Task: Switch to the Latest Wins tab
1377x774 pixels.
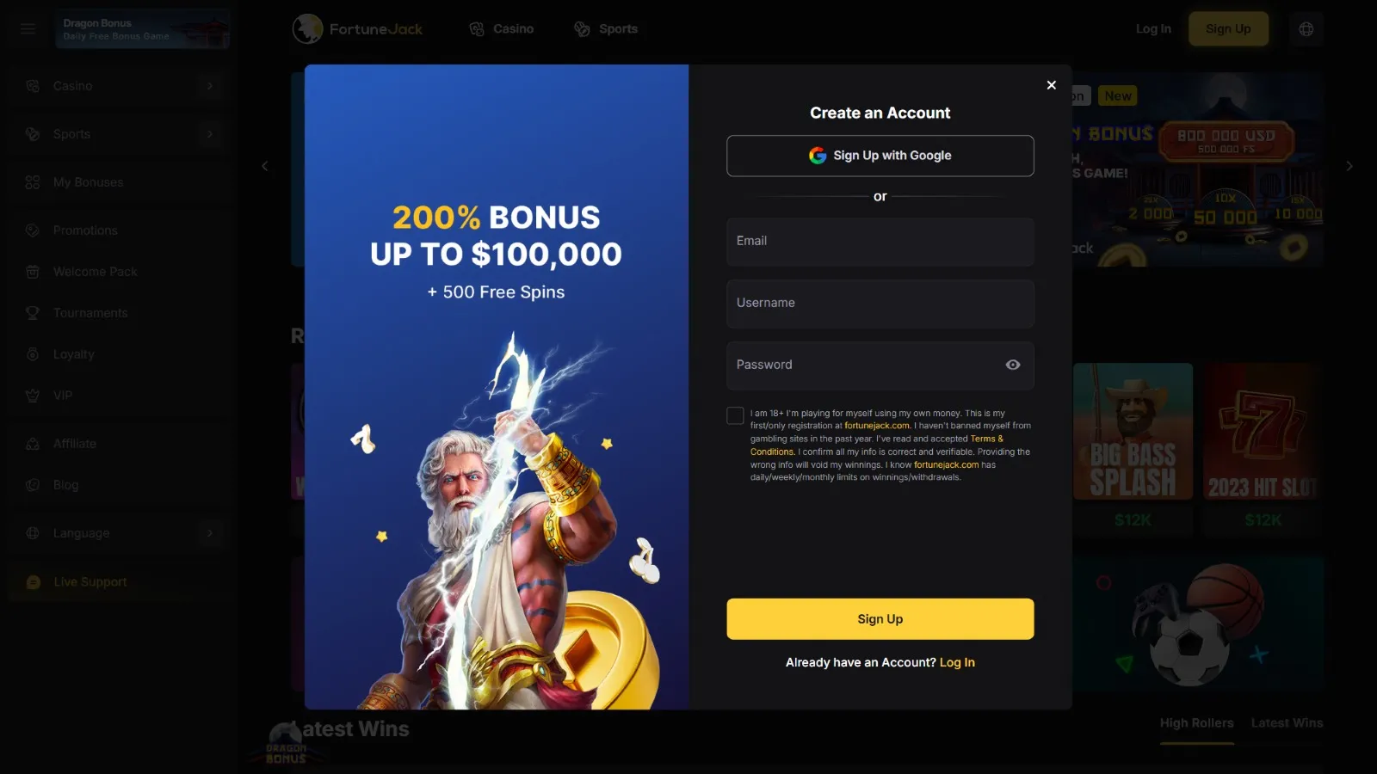Action: click(x=1287, y=723)
